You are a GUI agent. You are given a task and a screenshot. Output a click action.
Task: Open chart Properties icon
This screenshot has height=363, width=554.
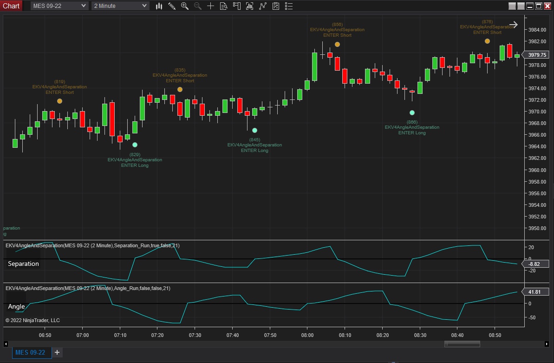tap(276, 6)
